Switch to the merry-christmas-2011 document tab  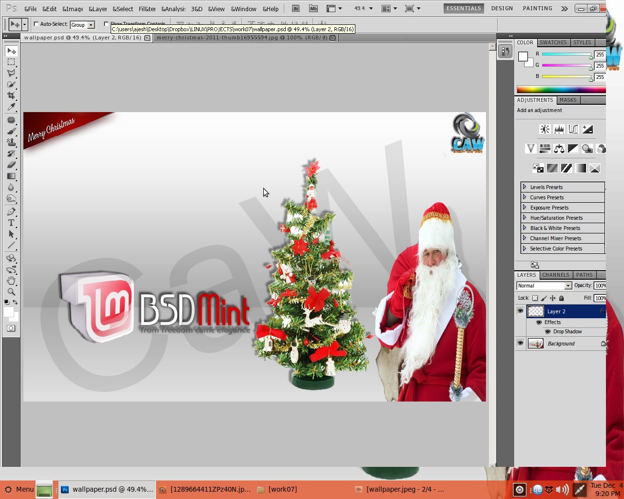coord(245,38)
